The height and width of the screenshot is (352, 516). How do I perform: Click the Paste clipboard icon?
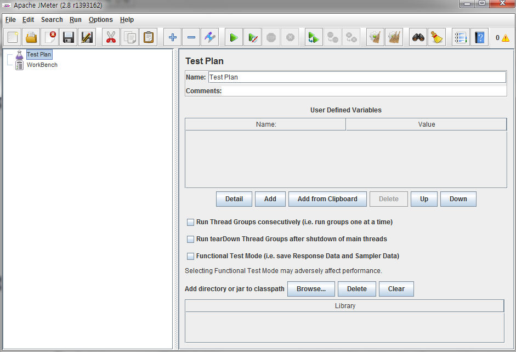[x=149, y=37]
